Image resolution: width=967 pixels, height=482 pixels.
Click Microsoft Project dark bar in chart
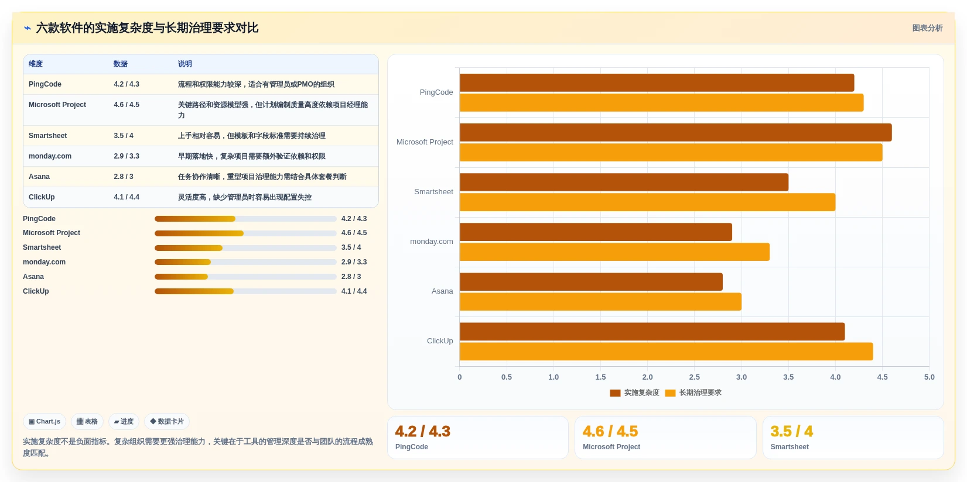(676, 132)
